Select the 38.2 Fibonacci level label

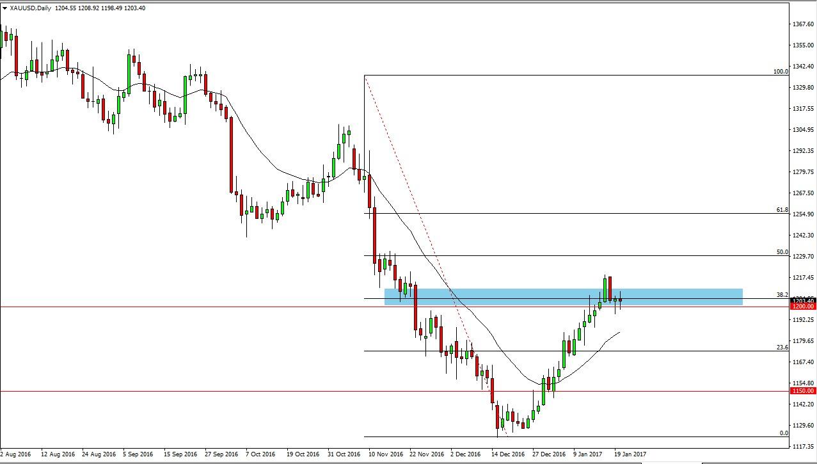782,295
